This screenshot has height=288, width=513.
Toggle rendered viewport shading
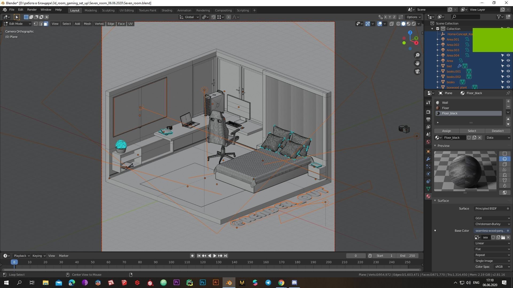pos(414,24)
